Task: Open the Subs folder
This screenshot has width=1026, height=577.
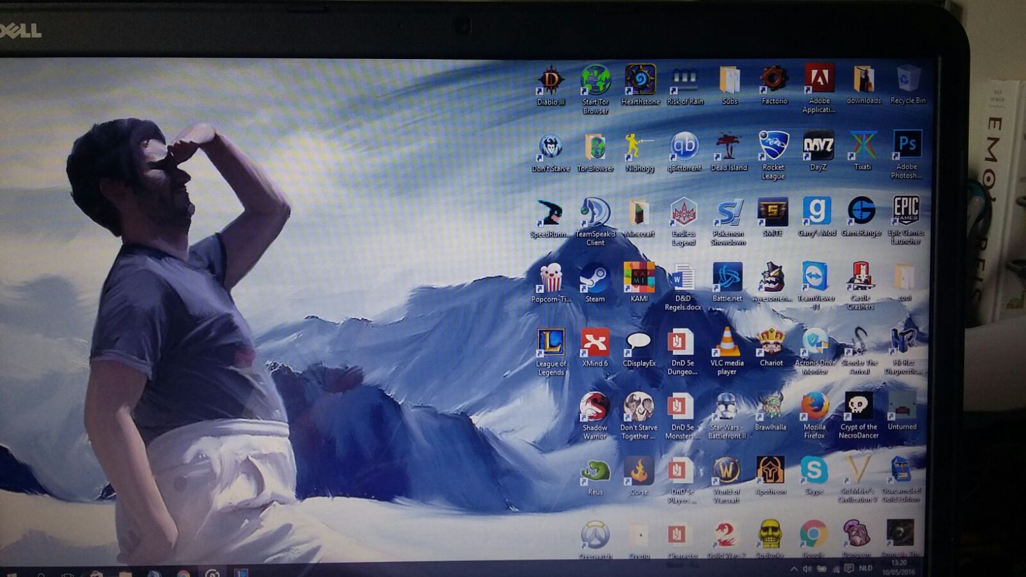Action: pyautogui.click(x=730, y=81)
